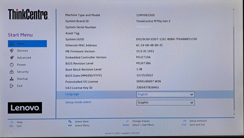Open the Language dropdown showing English
Image resolution: width=244 pixels, height=138 pixels.
click(166, 94)
